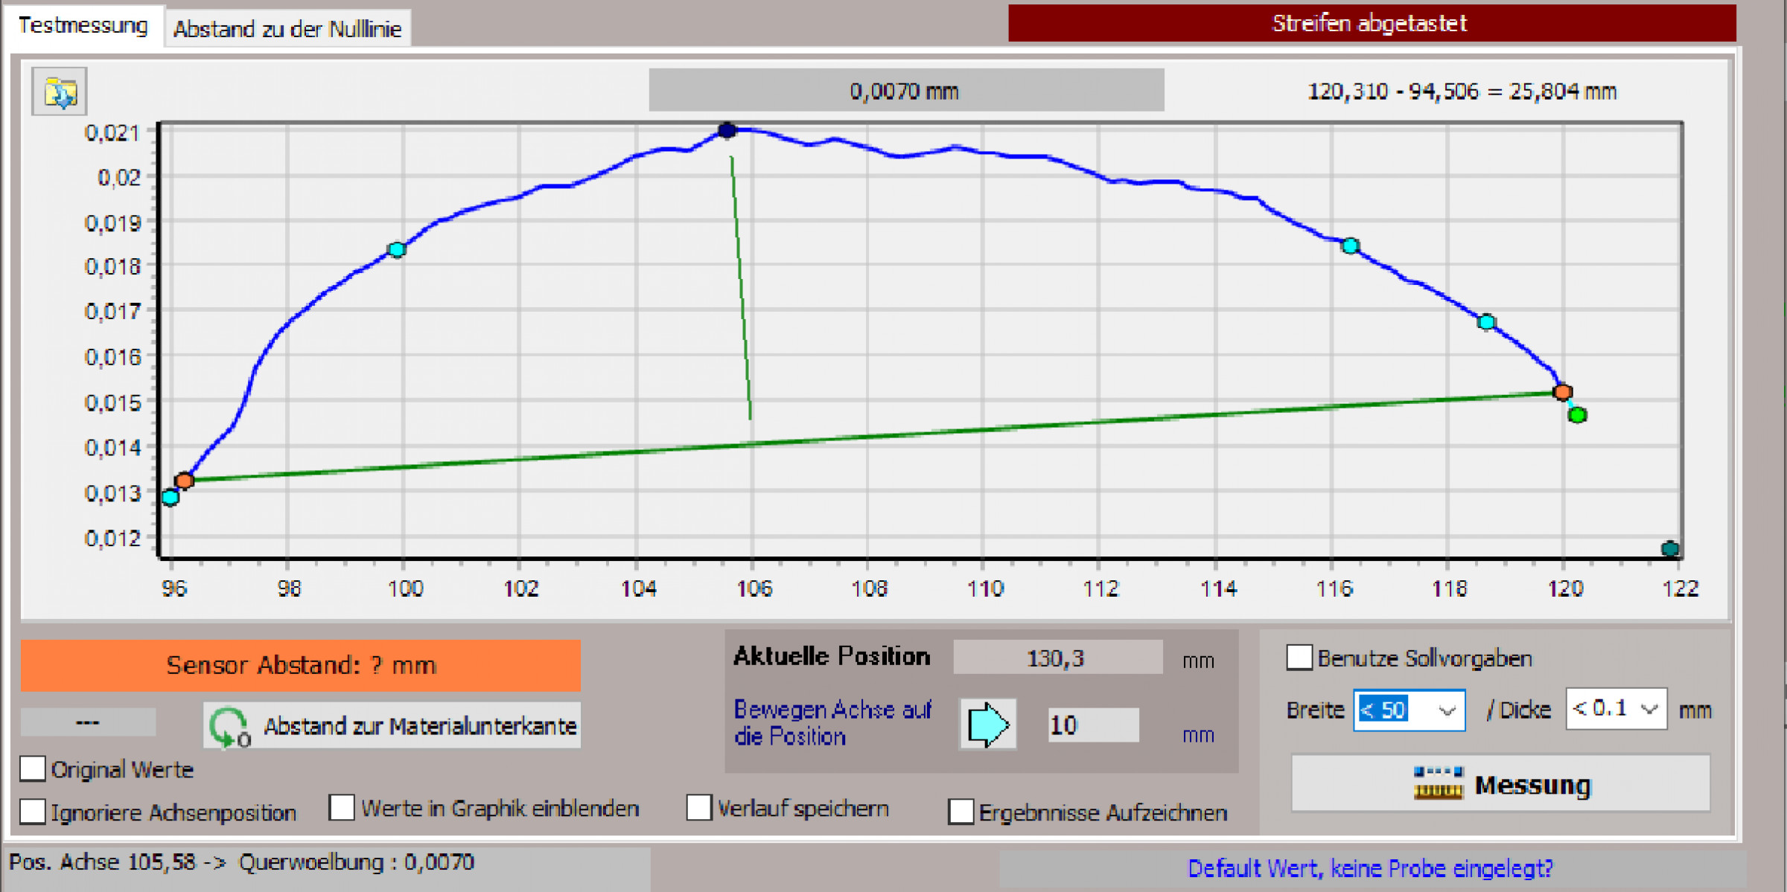Toggle Ignoriere Achsenposition checkbox
Screen dimensions: 1787x892
33,811
